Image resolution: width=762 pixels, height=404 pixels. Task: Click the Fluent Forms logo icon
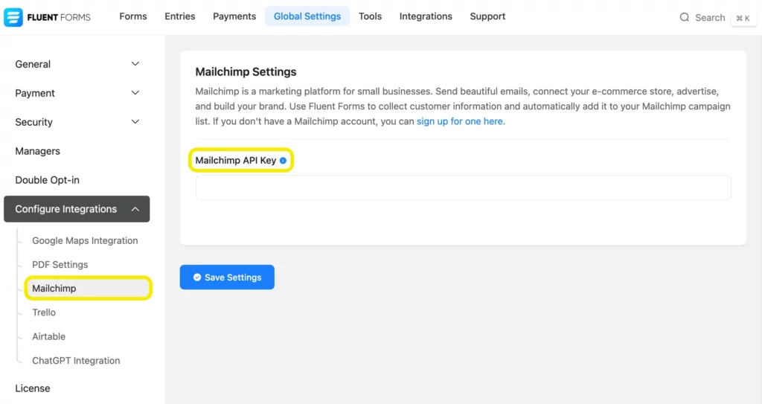(13, 18)
